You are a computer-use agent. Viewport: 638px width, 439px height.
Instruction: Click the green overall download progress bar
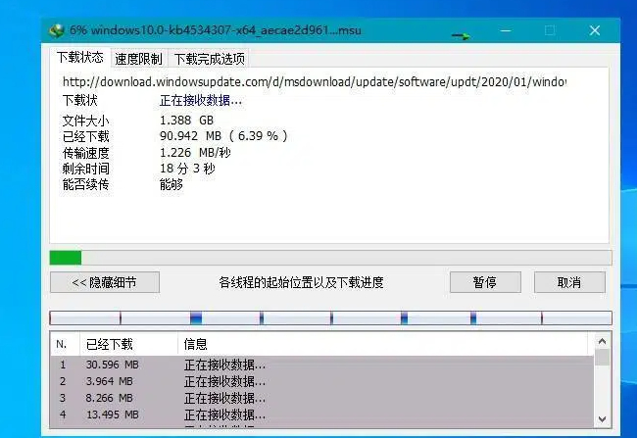330,258
